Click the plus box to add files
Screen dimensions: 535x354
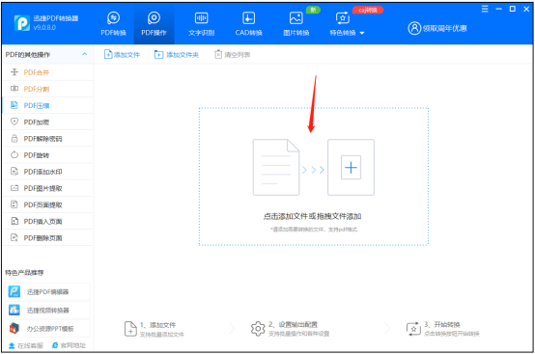tap(351, 167)
